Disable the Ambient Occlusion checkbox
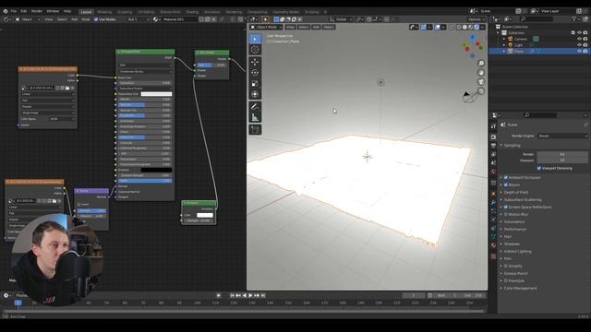Viewport: 591px width, 332px height. click(x=506, y=177)
